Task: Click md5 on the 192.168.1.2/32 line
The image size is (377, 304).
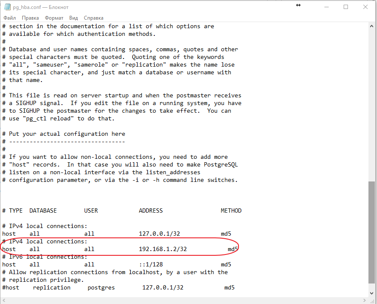Action: 233,249
